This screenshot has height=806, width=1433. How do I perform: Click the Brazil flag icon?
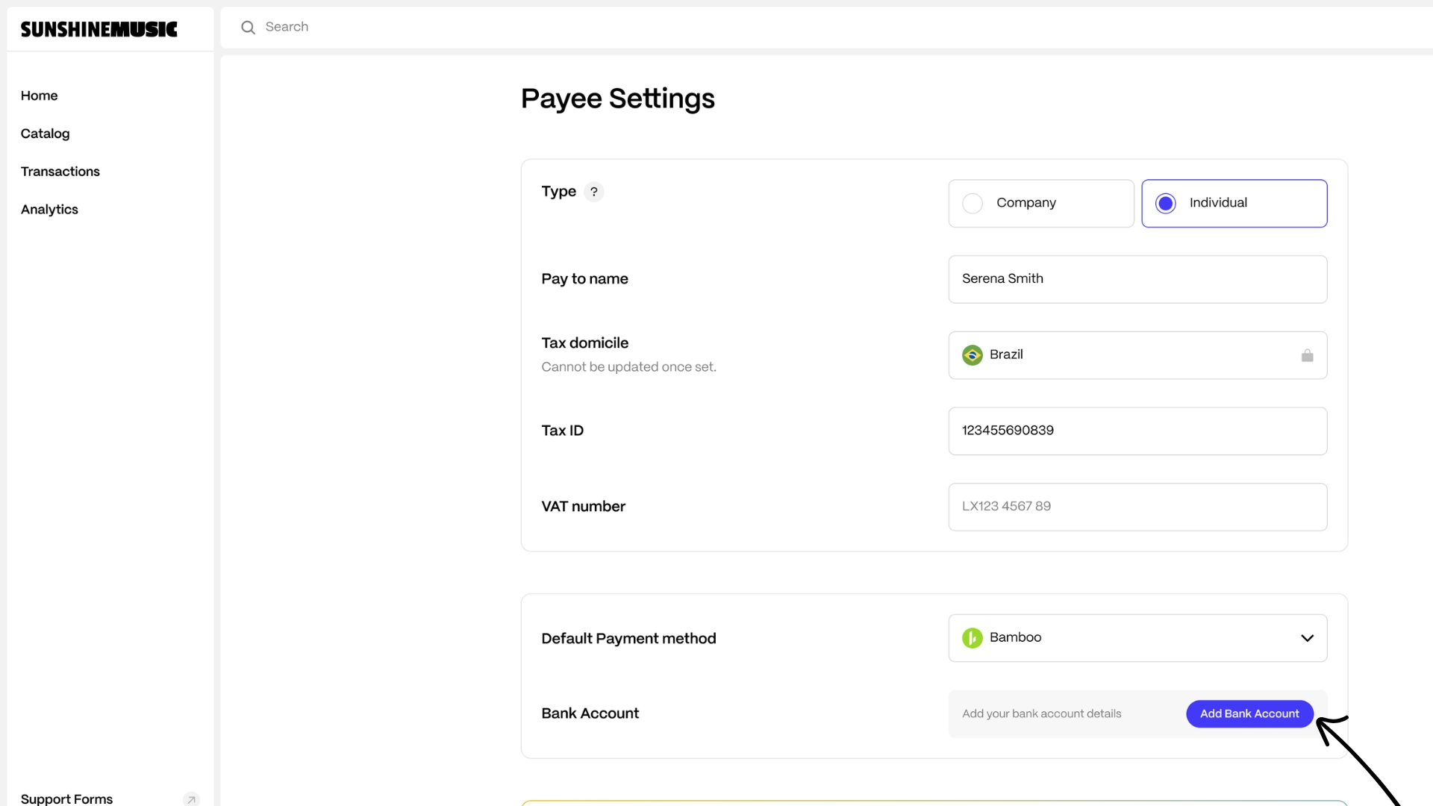[972, 355]
